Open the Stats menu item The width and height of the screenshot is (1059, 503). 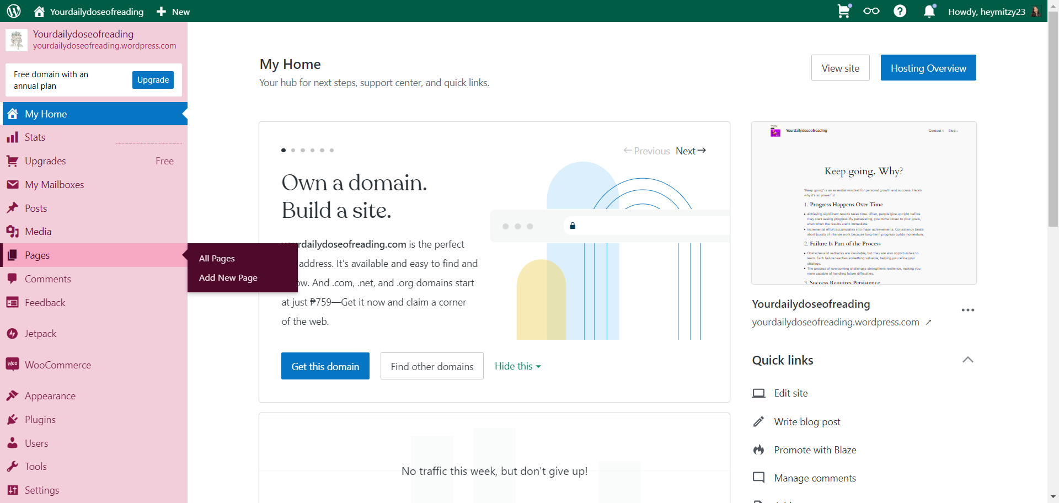coord(95,137)
